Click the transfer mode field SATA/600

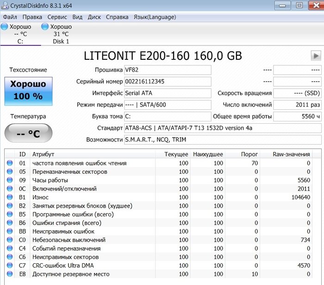click(x=168, y=105)
